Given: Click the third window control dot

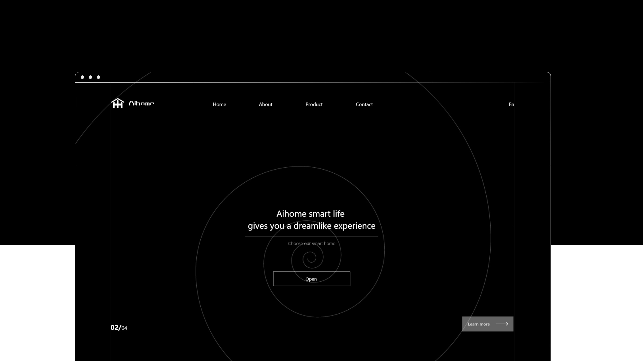Looking at the screenshot, I should tap(99, 77).
